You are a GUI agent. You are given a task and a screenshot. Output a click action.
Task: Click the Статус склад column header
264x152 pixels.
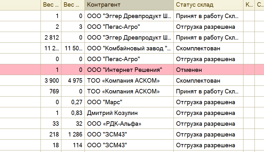(208, 5)
